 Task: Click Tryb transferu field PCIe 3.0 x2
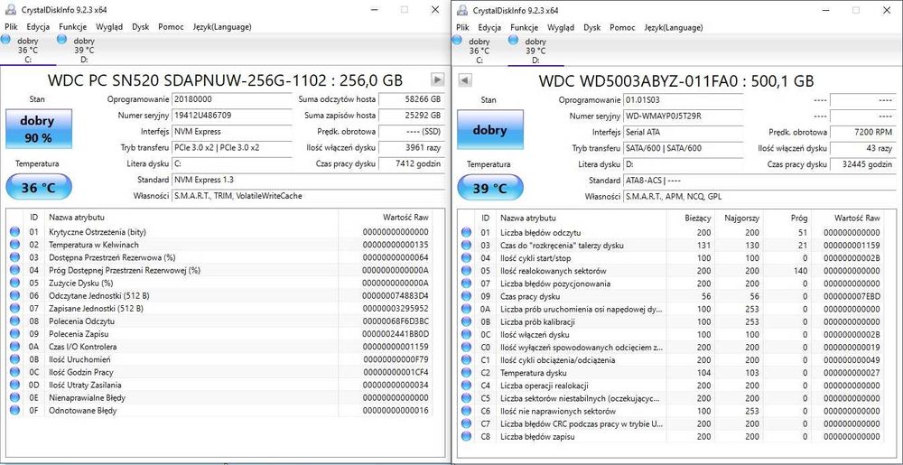231,147
